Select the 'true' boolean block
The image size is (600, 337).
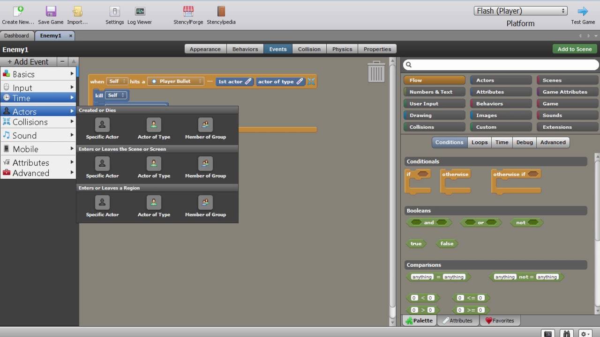[416, 243]
